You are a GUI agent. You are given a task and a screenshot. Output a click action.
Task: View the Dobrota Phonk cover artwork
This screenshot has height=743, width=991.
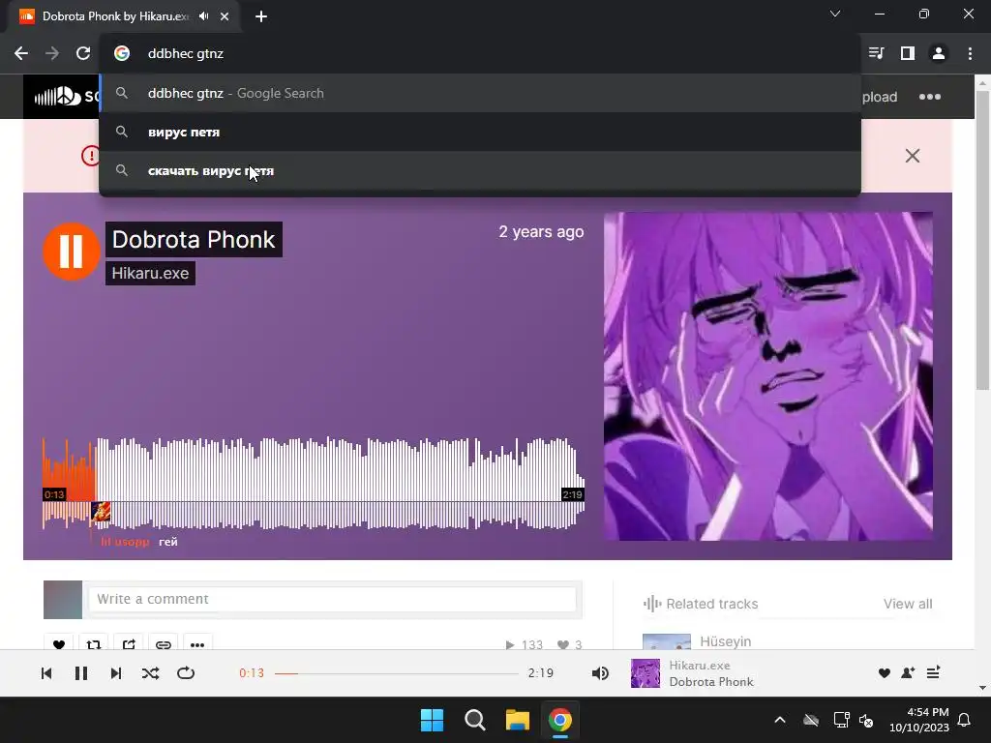[767, 376]
